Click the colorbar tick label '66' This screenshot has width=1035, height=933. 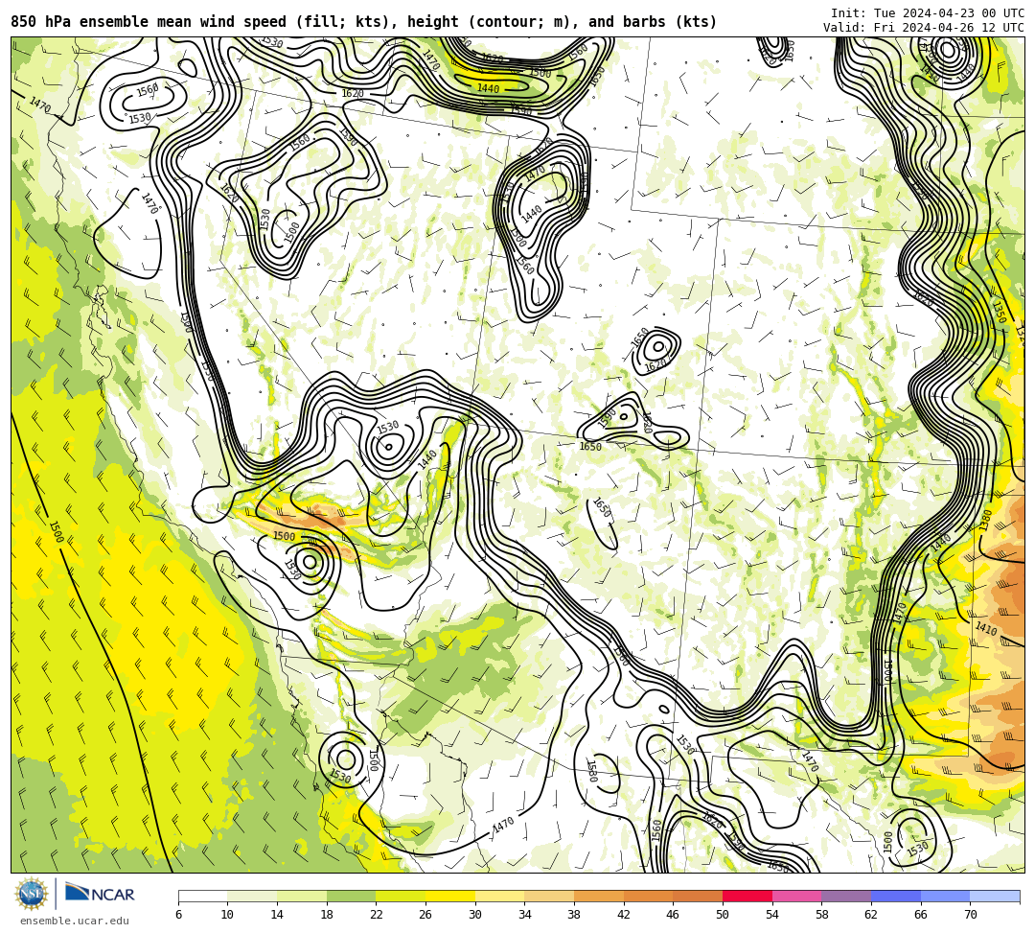click(920, 915)
